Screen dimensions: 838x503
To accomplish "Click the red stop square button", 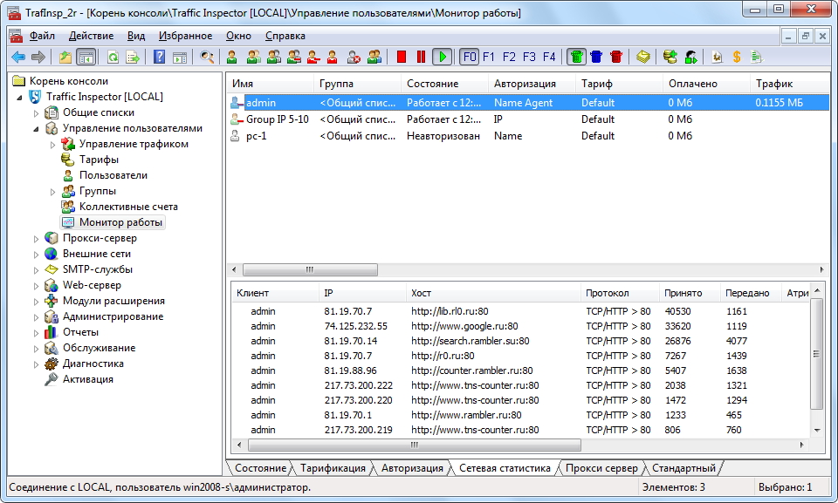I will (402, 57).
